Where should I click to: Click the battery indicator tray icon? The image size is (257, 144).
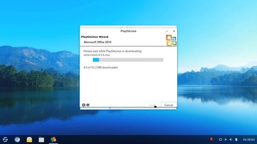[x=236, y=140]
